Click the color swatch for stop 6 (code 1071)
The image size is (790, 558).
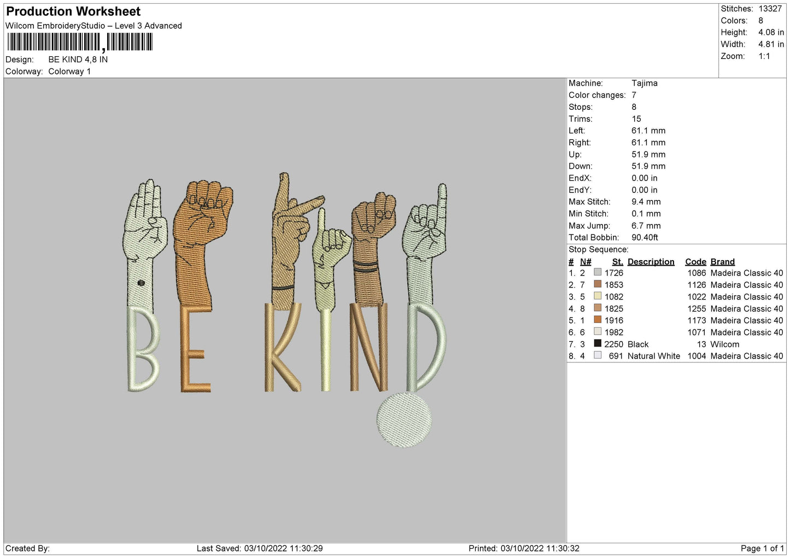(x=598, y=332)
